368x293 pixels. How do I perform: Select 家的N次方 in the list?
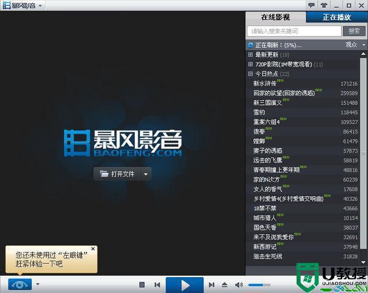point(303,180)
